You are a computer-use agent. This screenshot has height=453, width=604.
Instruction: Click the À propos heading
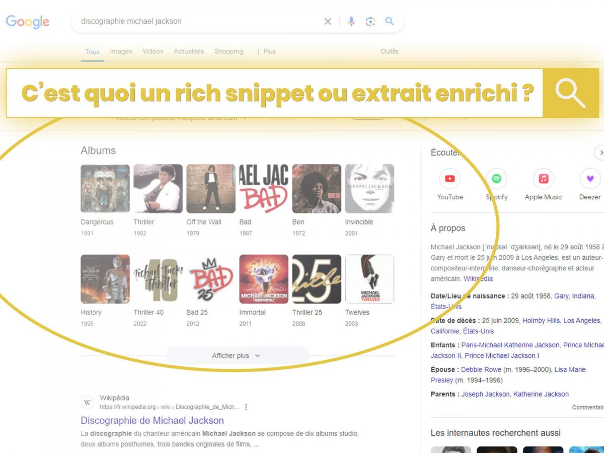coord(448,228)
